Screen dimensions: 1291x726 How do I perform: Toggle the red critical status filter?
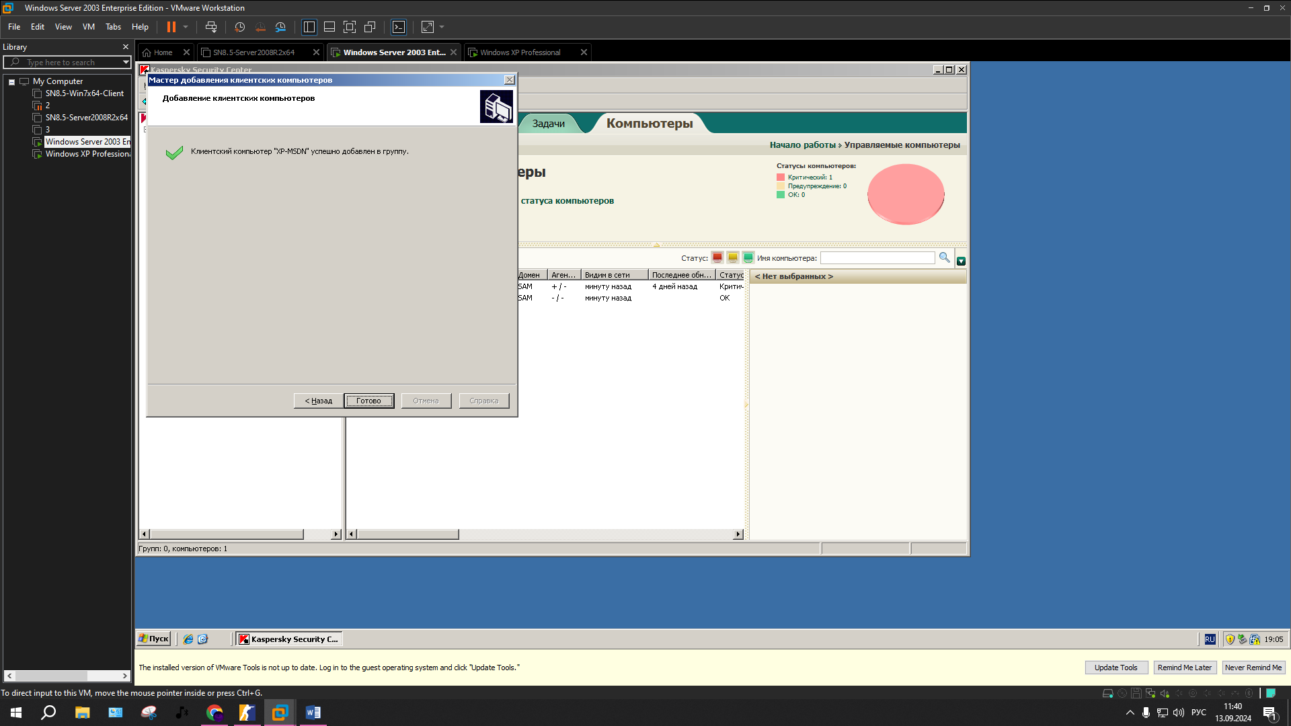pyautogui.click(x=717, y=258)
